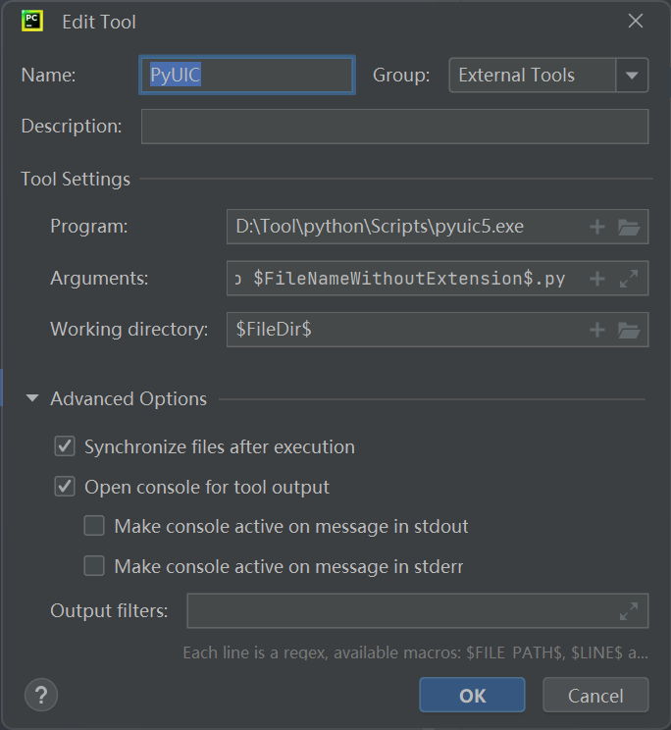Screen dimensions: 671x730
Task: Uncheck Open console for tool output
Action: [x=65, y=487]
